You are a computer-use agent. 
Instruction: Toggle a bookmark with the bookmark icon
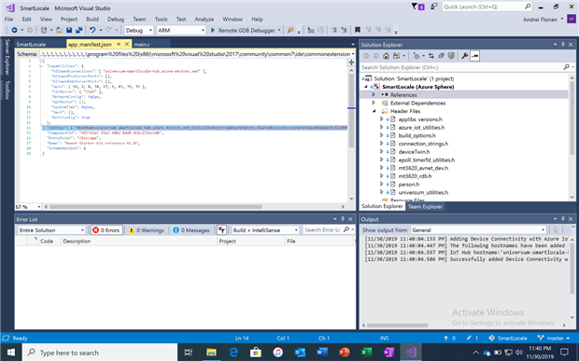(x=357, y=30)
